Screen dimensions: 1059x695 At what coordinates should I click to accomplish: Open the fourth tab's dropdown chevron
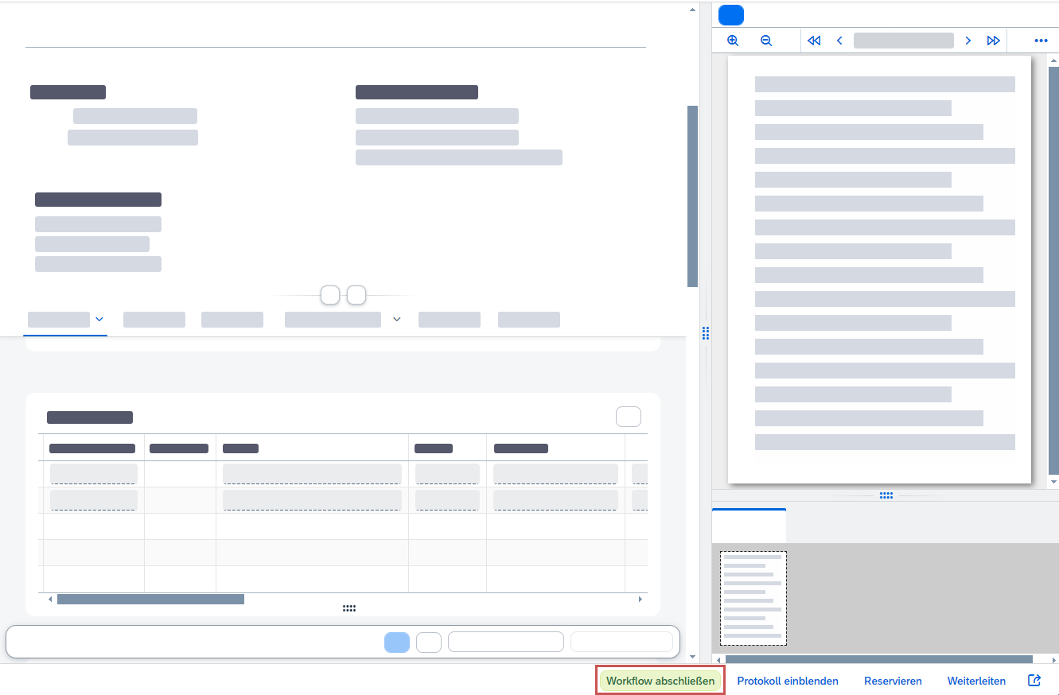click(x=396, y=320)
